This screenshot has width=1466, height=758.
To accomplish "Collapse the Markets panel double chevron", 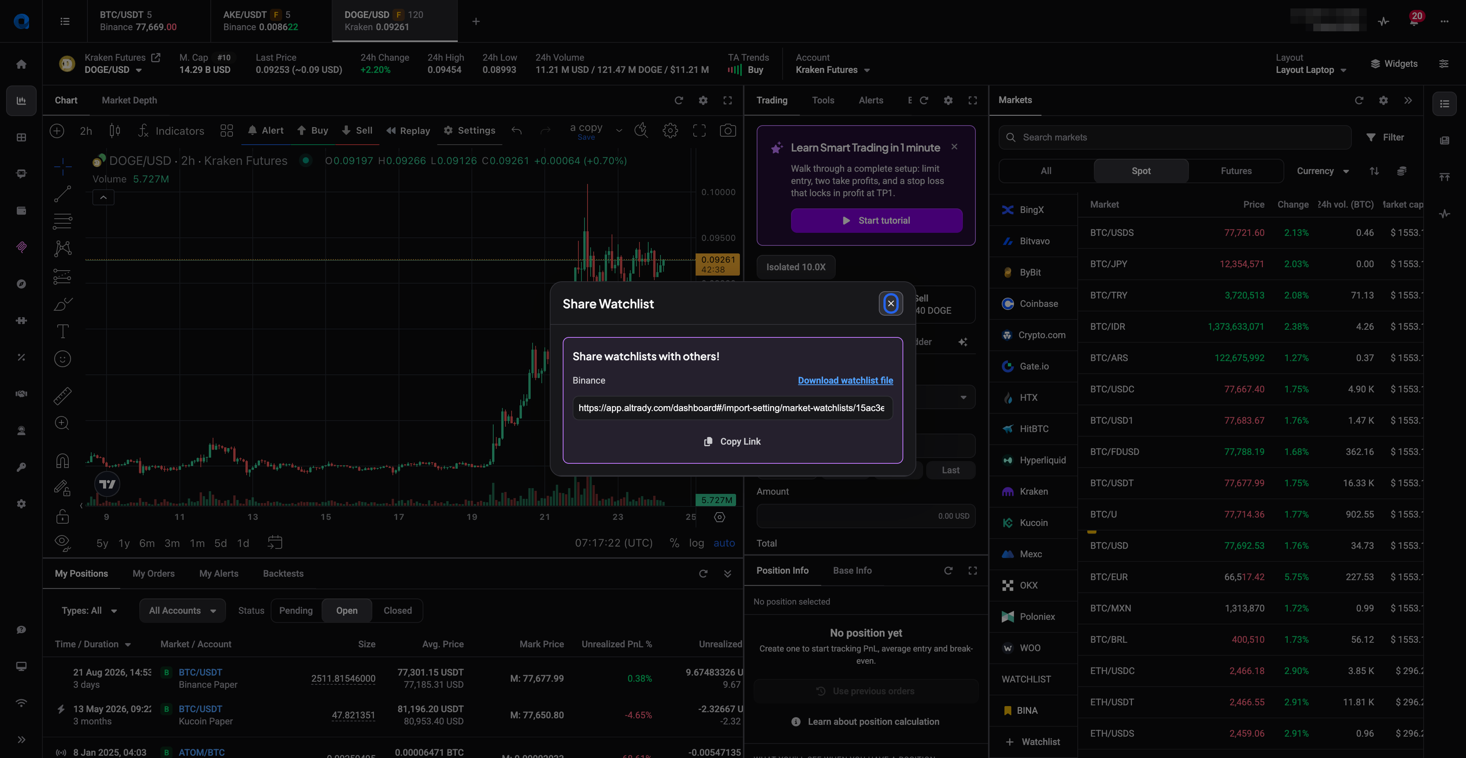I will pyautogui.click(x=1408, y=100).
